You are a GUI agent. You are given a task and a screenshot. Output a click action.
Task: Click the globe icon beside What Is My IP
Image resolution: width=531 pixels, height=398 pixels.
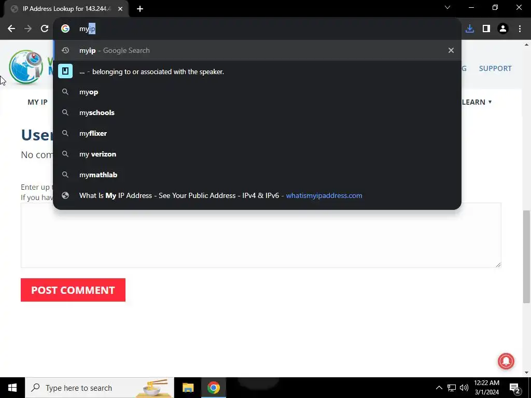pyautogui.click(x=65, y=195)
